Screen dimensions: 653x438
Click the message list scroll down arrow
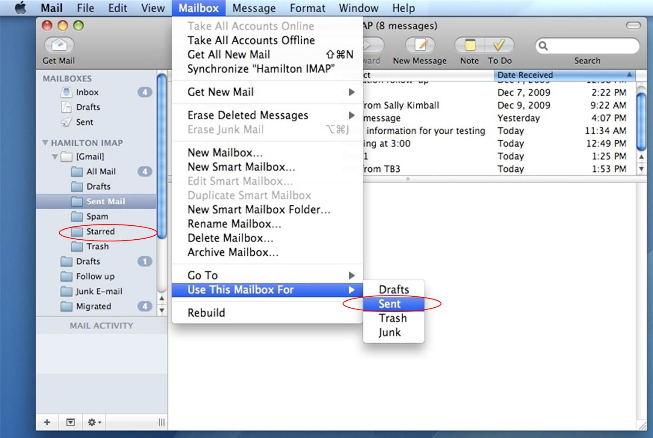[641, 169]
